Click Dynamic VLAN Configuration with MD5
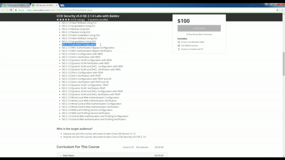The image size is (285, 160). (87, 60)
